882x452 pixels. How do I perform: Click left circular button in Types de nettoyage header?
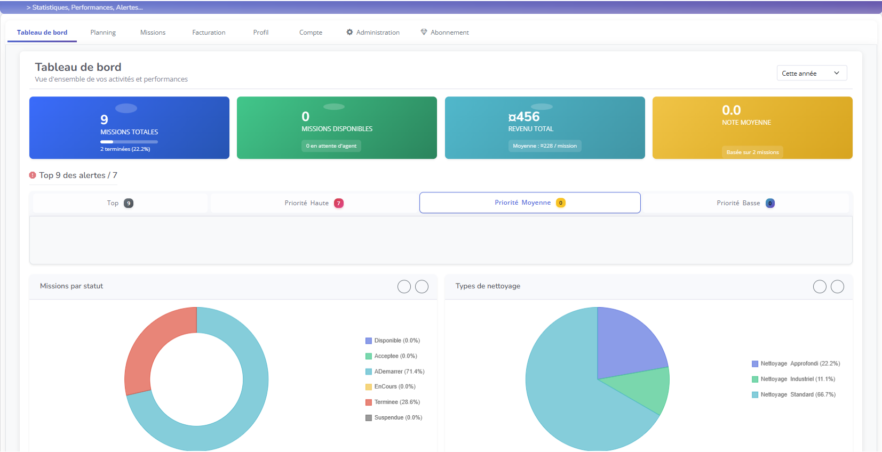click(x=820, y=287)
